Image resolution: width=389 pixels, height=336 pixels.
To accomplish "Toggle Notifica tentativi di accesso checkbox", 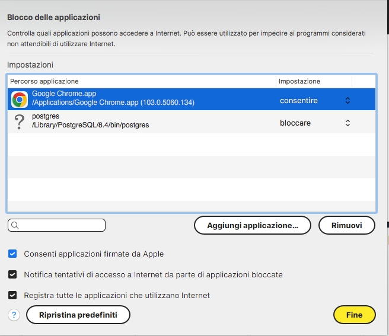I will click(12, 274).
